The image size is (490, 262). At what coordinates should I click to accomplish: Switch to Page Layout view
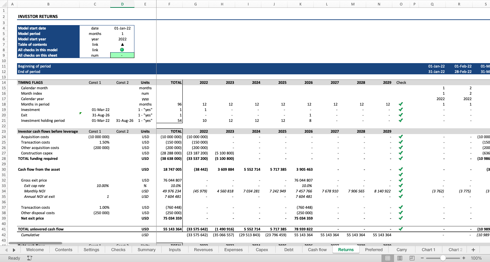pos(399,258)
